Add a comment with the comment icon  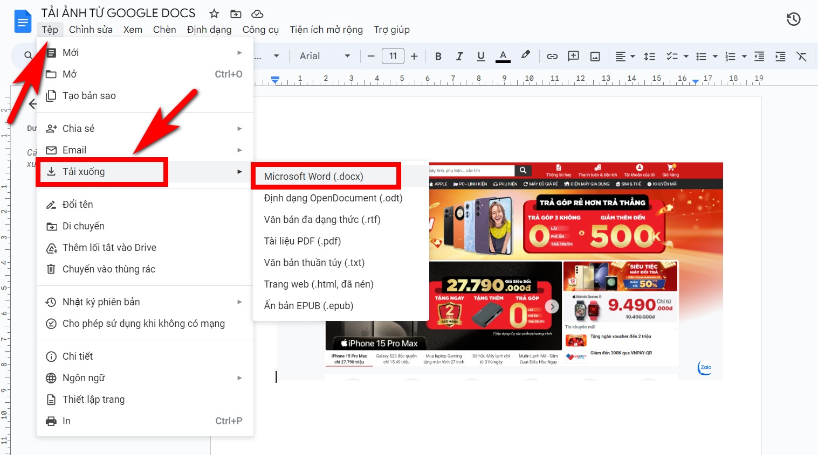(573, 55)
